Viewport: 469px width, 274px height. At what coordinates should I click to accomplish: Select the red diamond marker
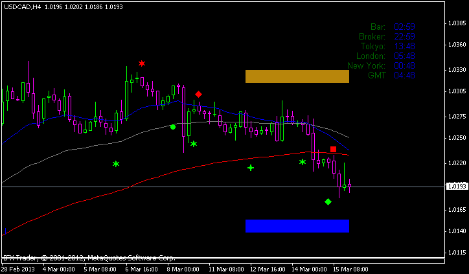[x=199, y=95]
